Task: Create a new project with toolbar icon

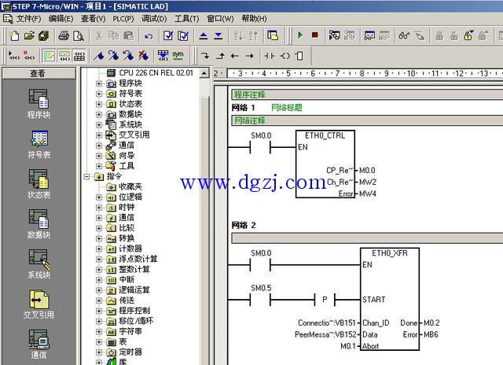Action: pos(14,35)
